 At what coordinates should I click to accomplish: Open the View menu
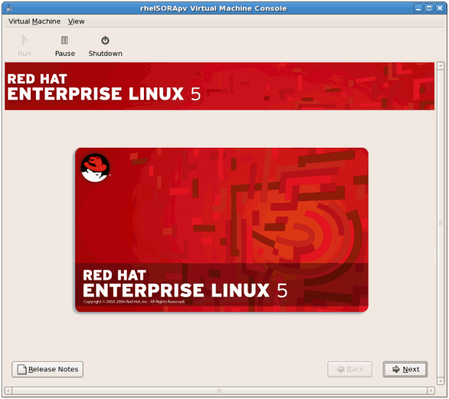76,21
